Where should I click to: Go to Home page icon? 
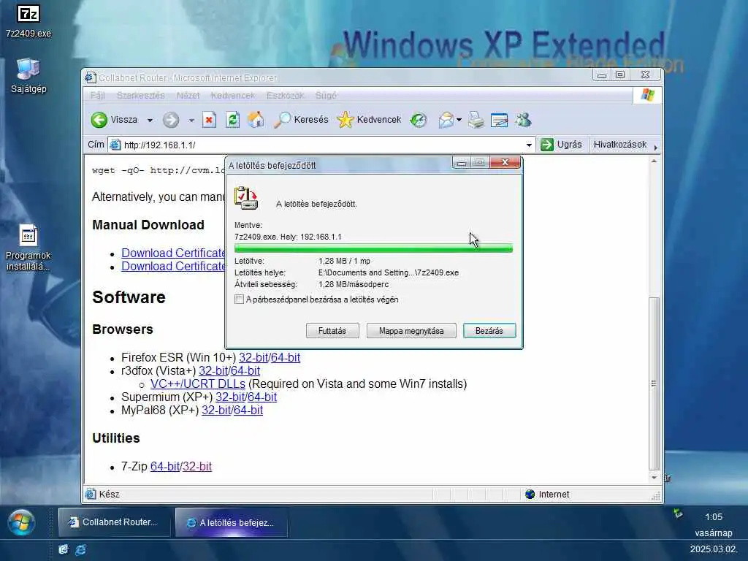pyautogui.click(x=256, y=120)
